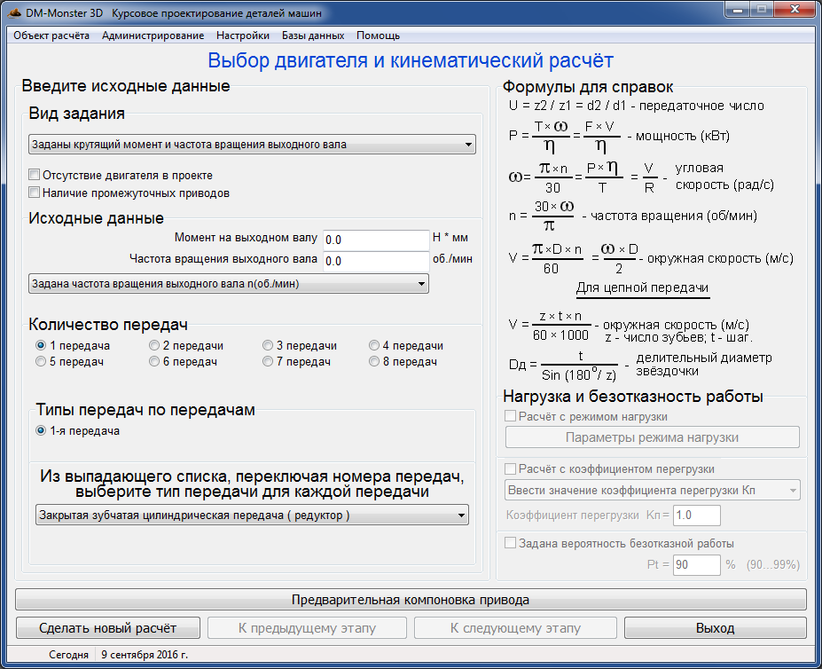
Task: Click the Pt probability field showing 90
Action: [x=697, y=565]
